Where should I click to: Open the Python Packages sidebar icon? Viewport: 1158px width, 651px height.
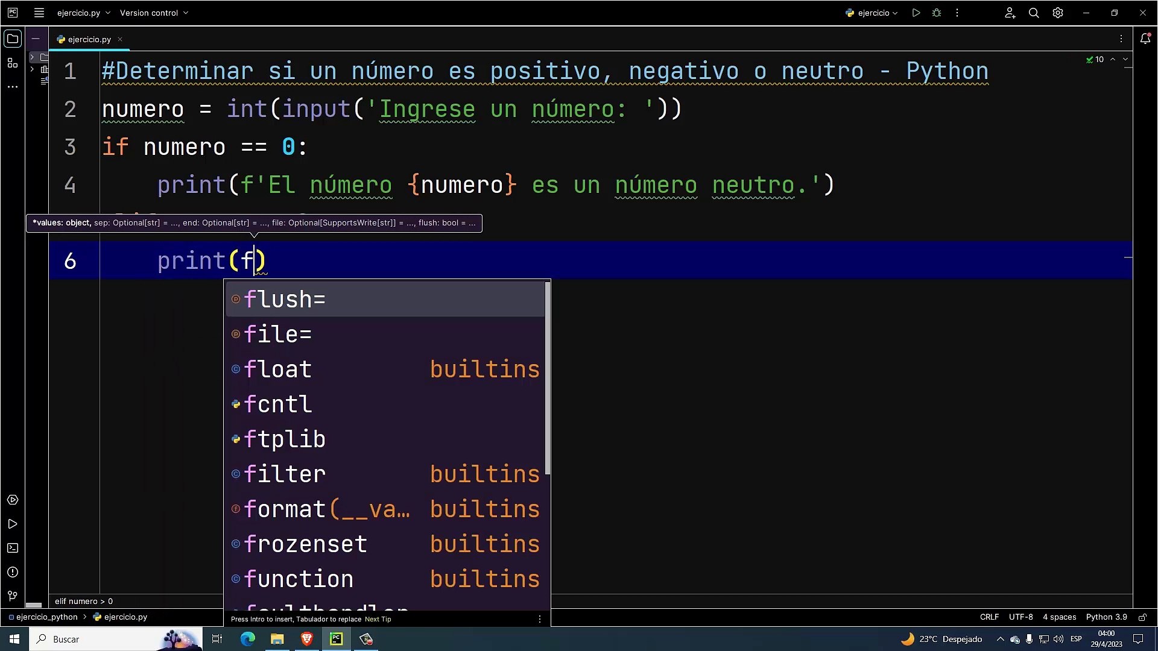12,500
